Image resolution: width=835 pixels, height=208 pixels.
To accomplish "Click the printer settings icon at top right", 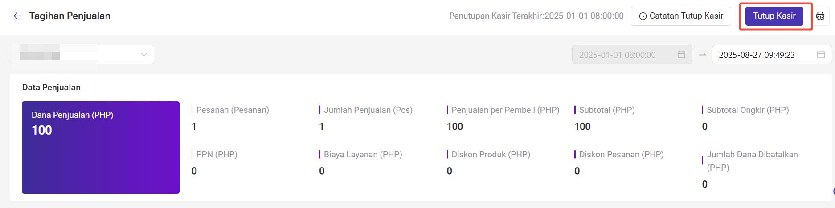I will (820, 16).
